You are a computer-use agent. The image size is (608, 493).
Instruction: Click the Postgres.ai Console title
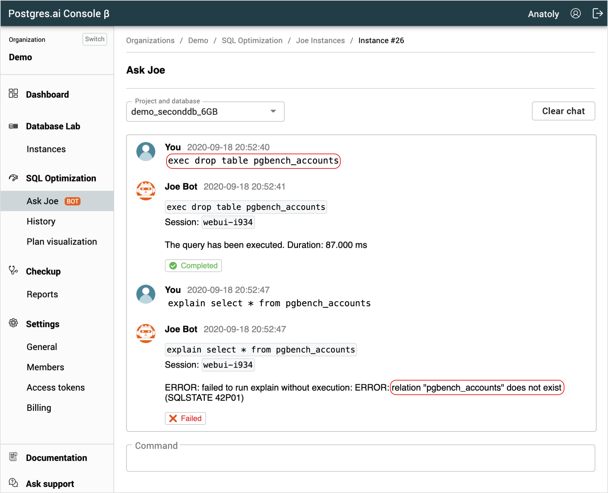(59, 14)
